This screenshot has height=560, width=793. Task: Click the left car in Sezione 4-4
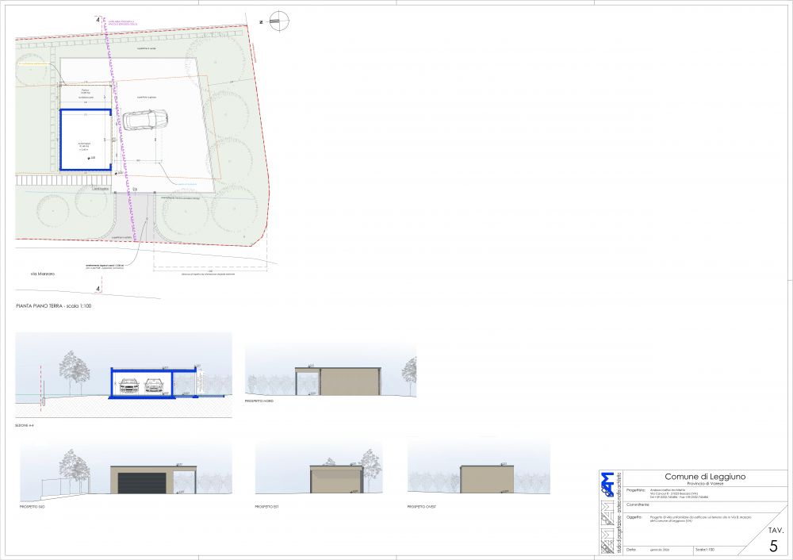click(x=130, y=385)
